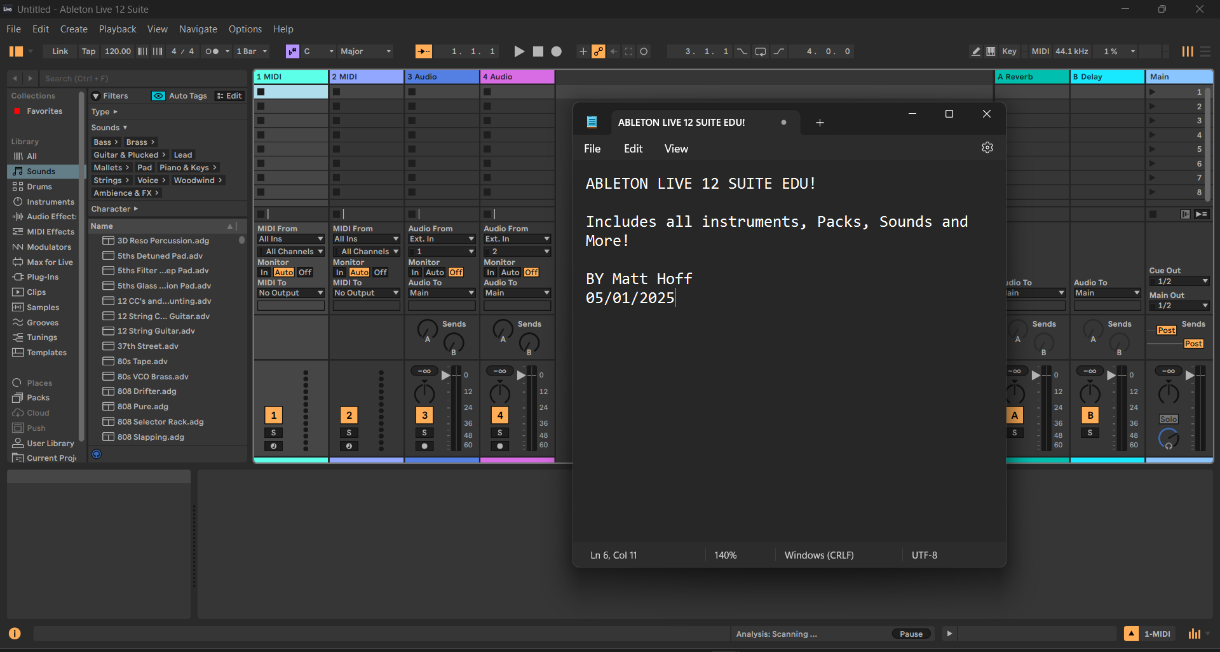Toggle Draw Mode pencil icon

pyautogui.click(x=976, y=51)
